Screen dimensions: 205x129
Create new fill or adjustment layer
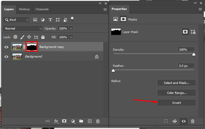point(73,121)
